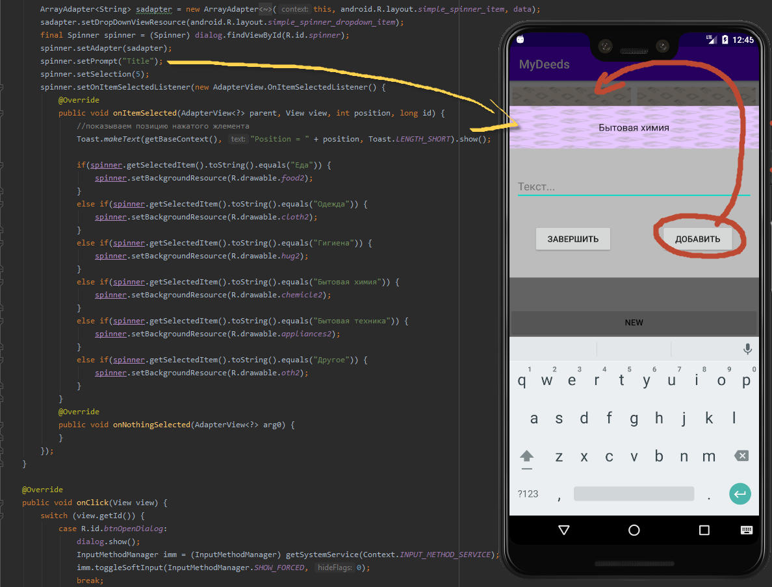Click the "Другое" string literal
Viewport: 772px width, 587px height.
pyautogui.click(x=330, y=360)
